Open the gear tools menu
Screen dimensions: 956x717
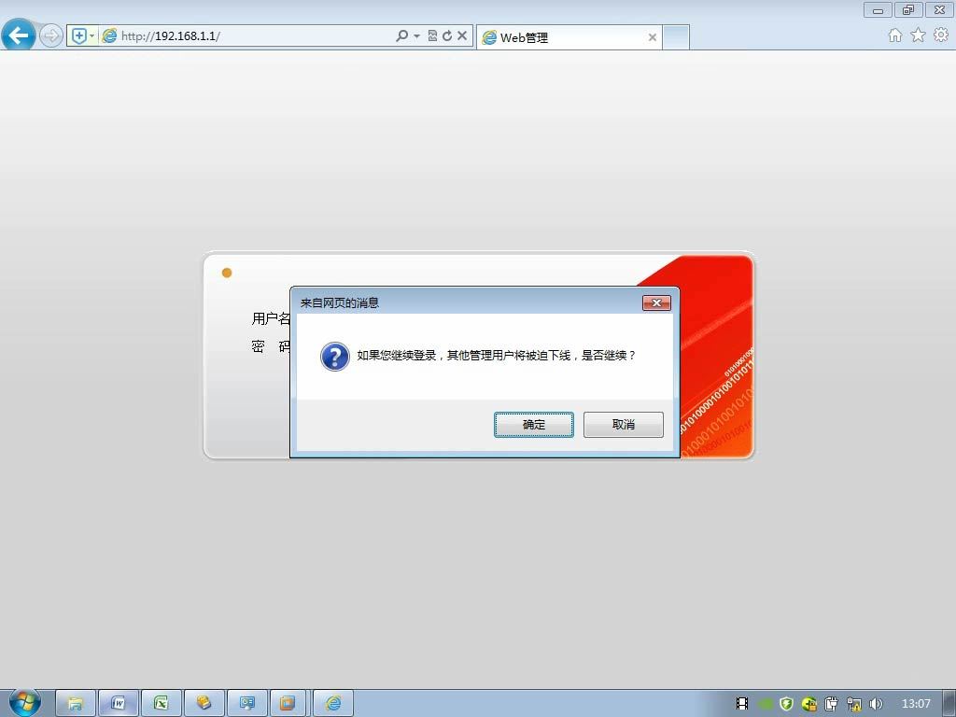941,35
